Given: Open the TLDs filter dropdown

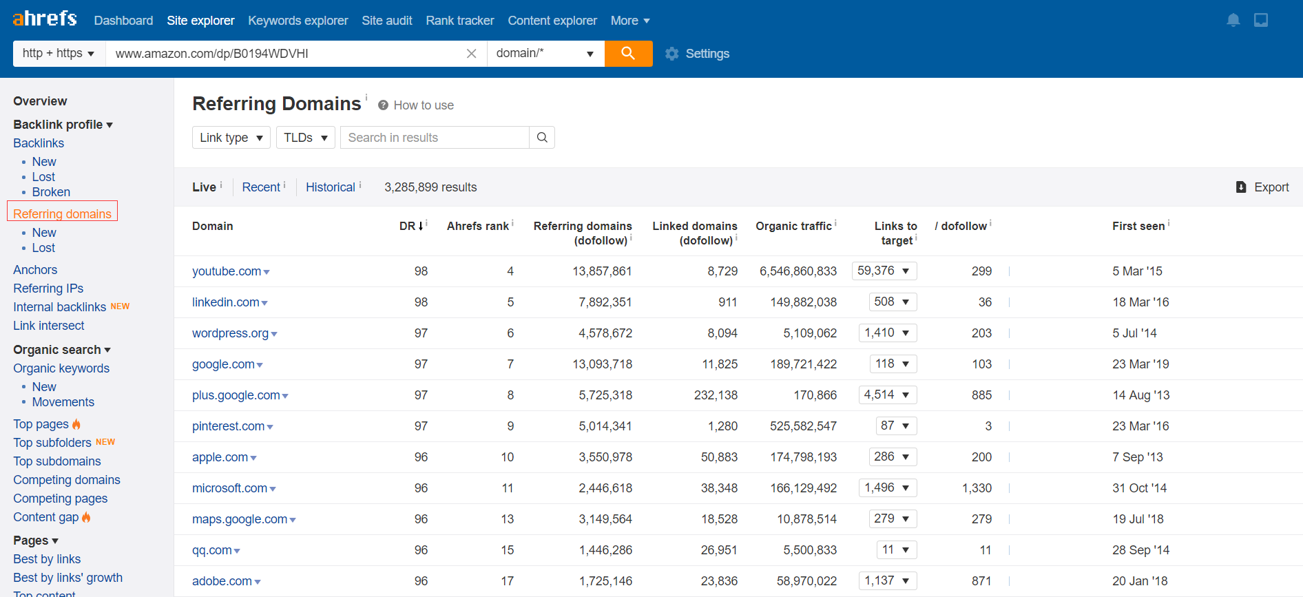Looking at the screenshot, I should click(306, 138).
